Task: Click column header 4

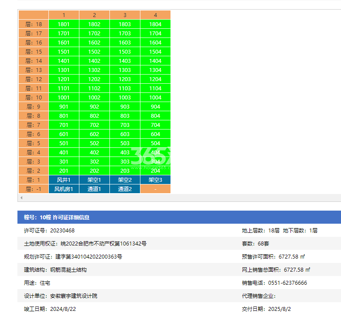Action: tap(155, 15)
